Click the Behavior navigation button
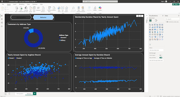The image size is (180, 97). coord(43,17)
